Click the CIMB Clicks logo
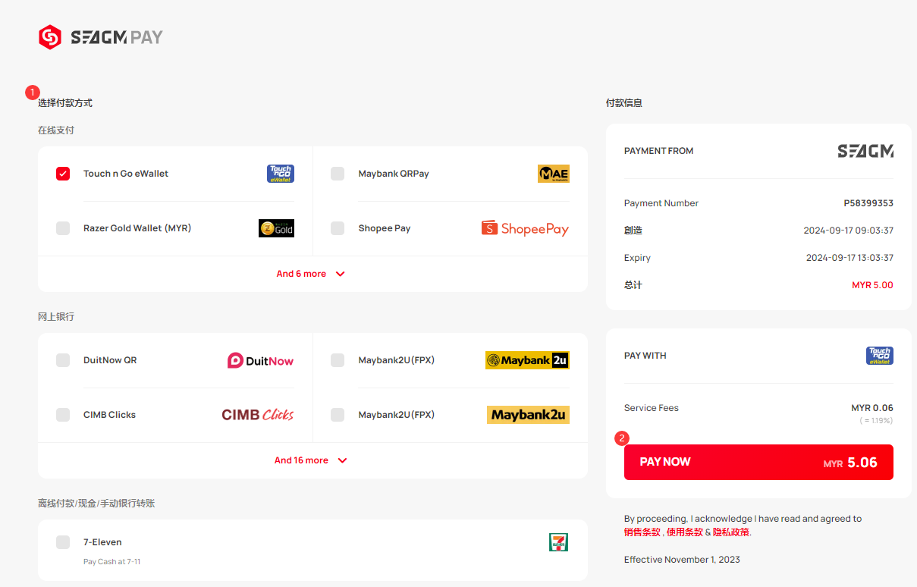Screen dimensions: 917x587 pos(258,415)
